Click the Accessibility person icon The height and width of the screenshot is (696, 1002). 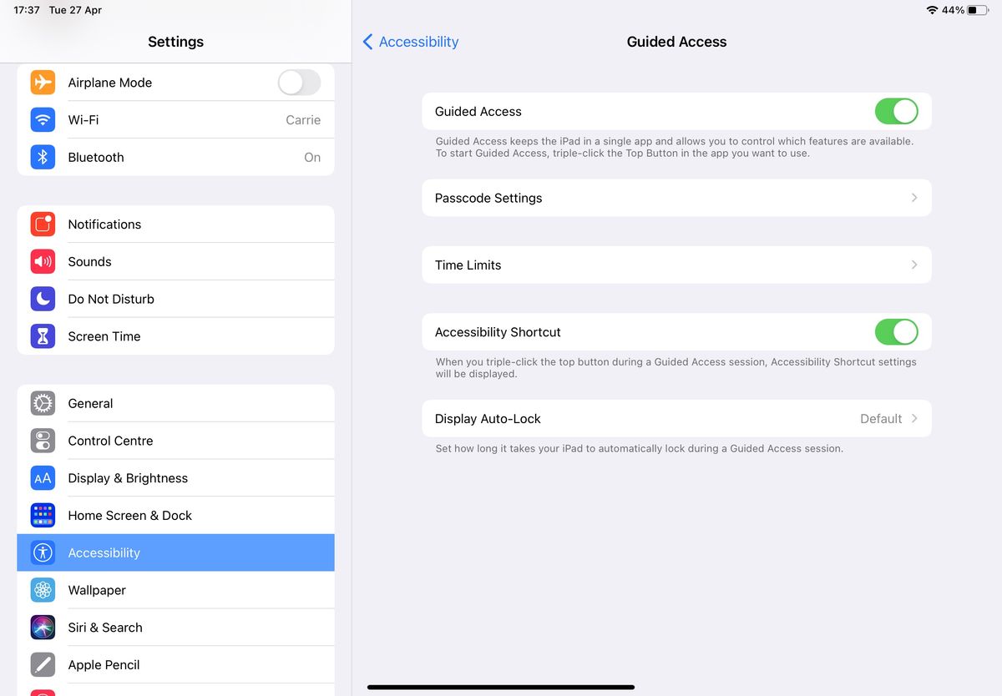(x=43, y=552)
